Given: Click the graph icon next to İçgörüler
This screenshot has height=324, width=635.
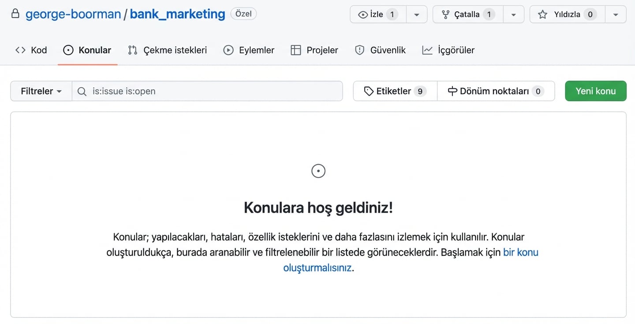Looking at the screenshot, I should tap(427, 50).
